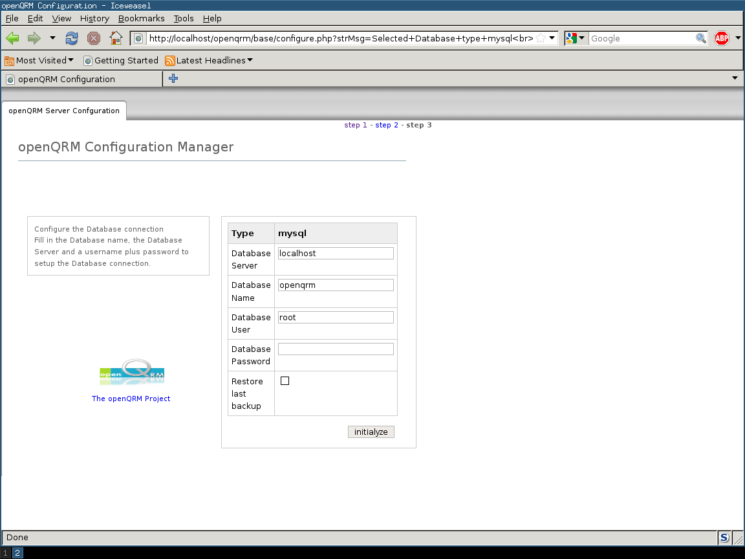Screen dimensions: 745x559
Task: Open the Edit menu
Action: tap(35, 19)
